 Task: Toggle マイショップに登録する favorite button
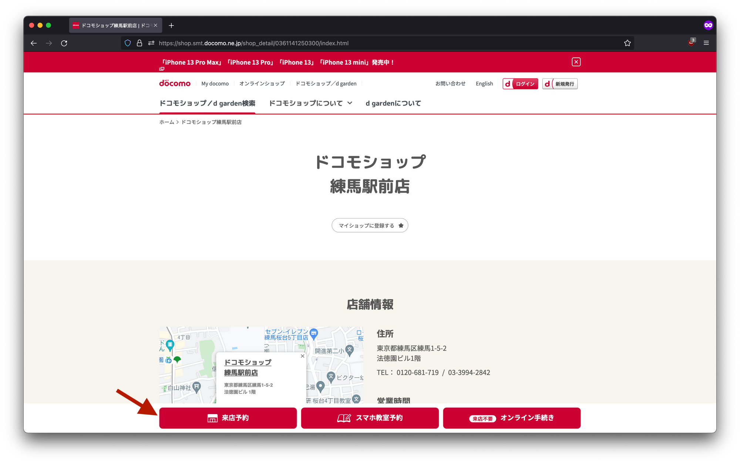pos(370,226)
